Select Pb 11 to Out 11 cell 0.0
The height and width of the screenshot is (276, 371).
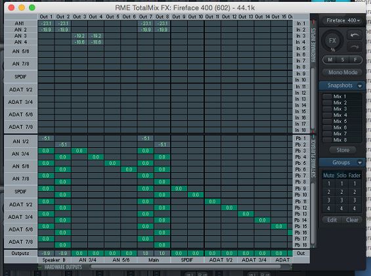[213, 202]
